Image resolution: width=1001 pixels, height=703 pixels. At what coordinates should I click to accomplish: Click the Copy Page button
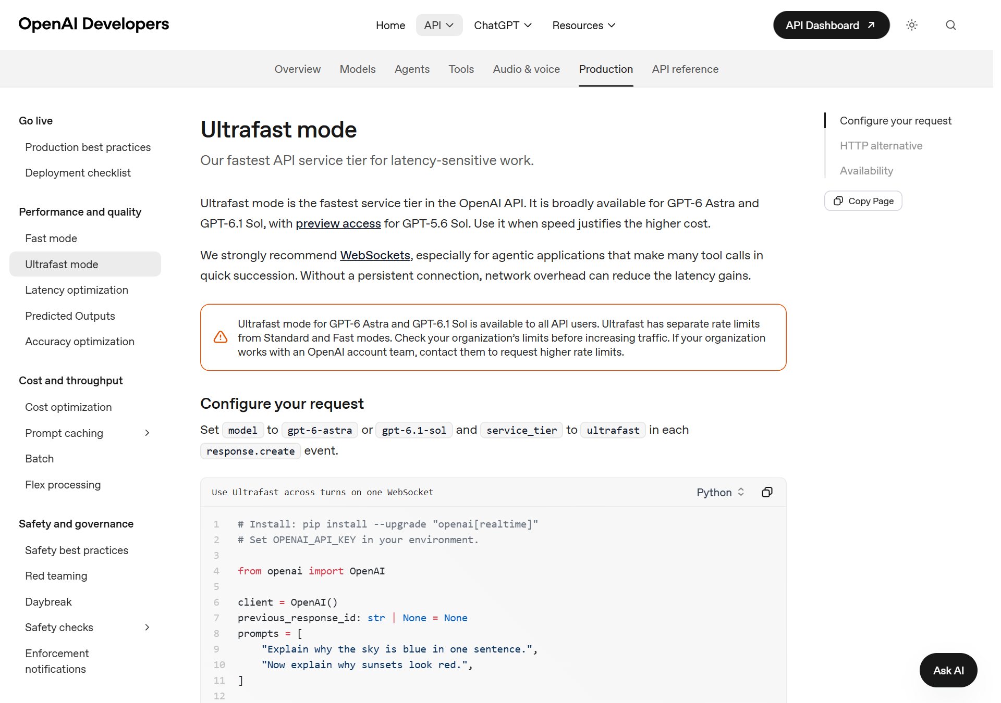863,201
